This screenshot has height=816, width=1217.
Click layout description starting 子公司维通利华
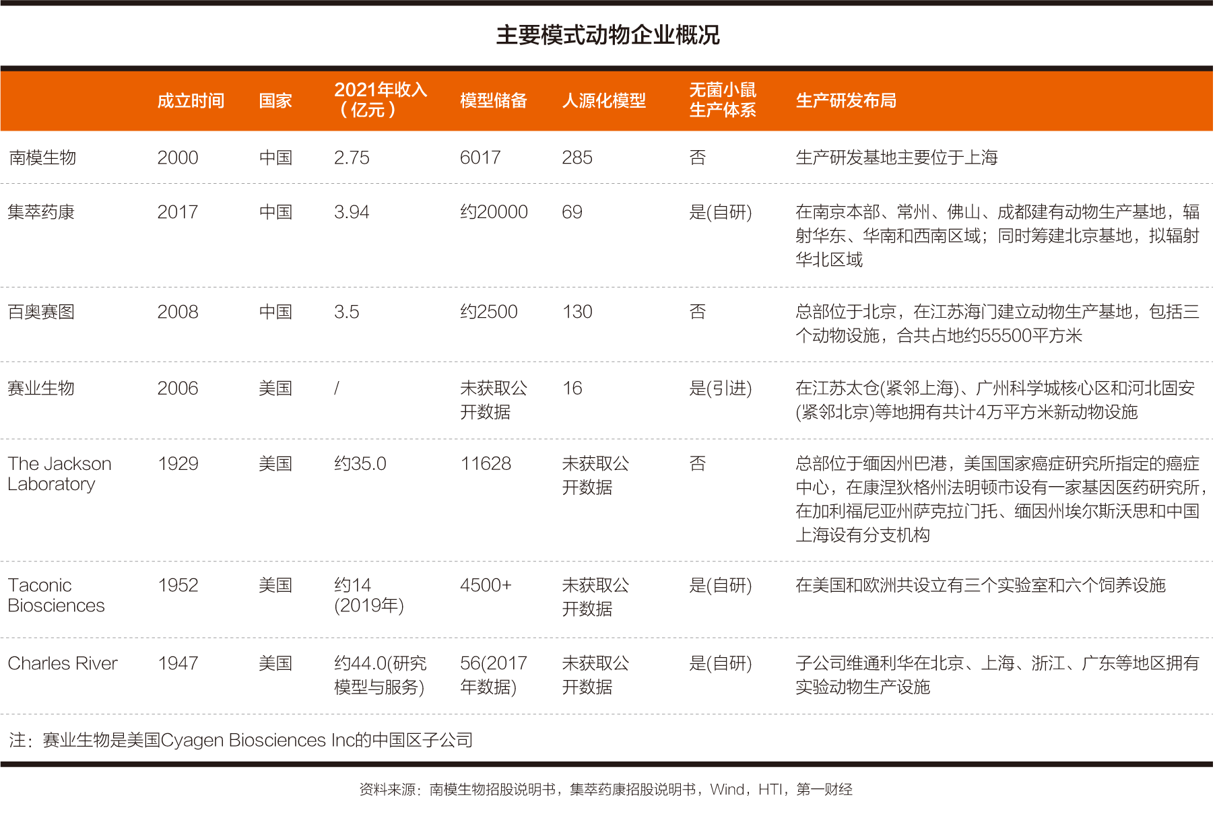[997, 675]
